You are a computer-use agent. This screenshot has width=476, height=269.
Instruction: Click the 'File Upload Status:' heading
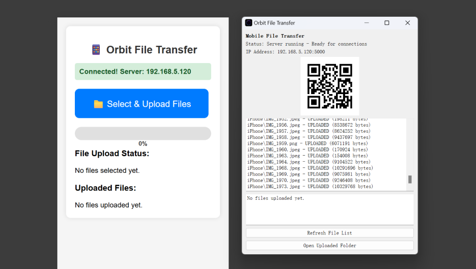112,154
